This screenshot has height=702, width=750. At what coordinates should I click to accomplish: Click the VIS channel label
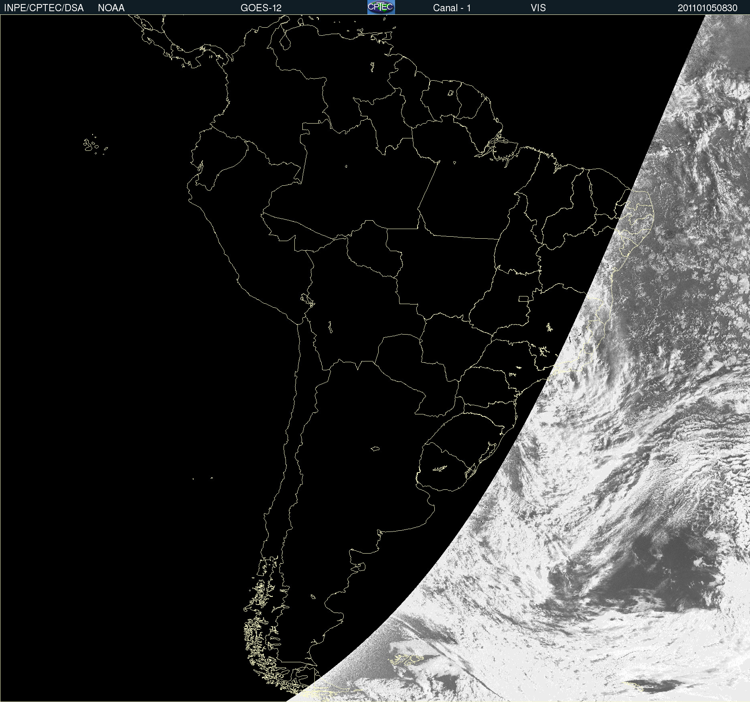[x=538, y=8]
